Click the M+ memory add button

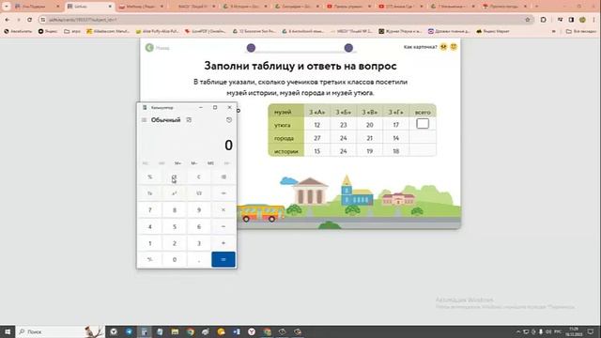tap(177, 163)
